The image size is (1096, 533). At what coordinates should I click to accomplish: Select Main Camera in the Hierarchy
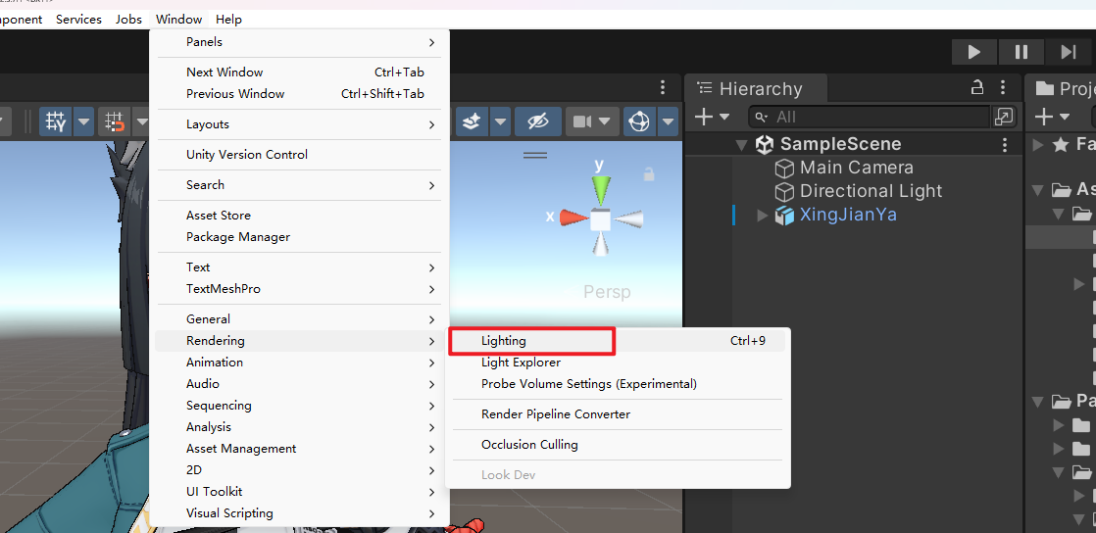pos(856,168)
